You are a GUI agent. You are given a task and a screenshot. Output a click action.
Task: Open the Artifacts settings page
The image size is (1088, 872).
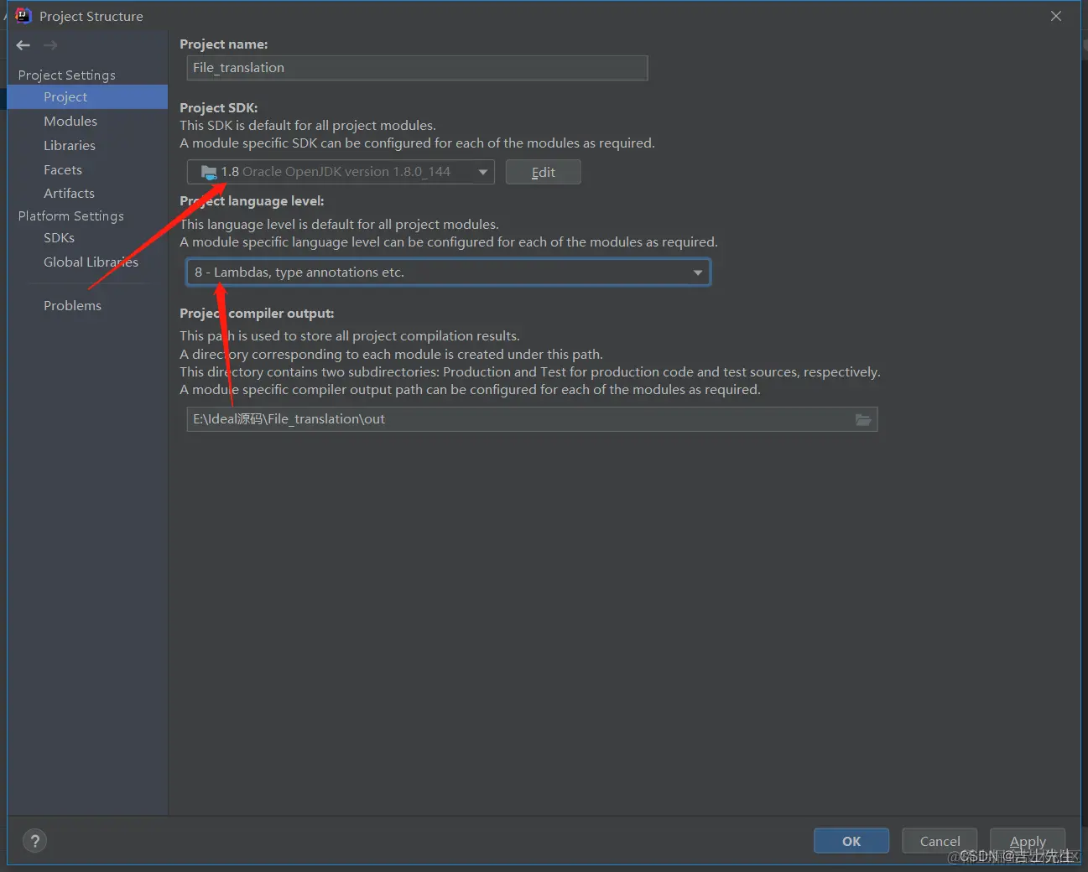[x=69, y=194]
